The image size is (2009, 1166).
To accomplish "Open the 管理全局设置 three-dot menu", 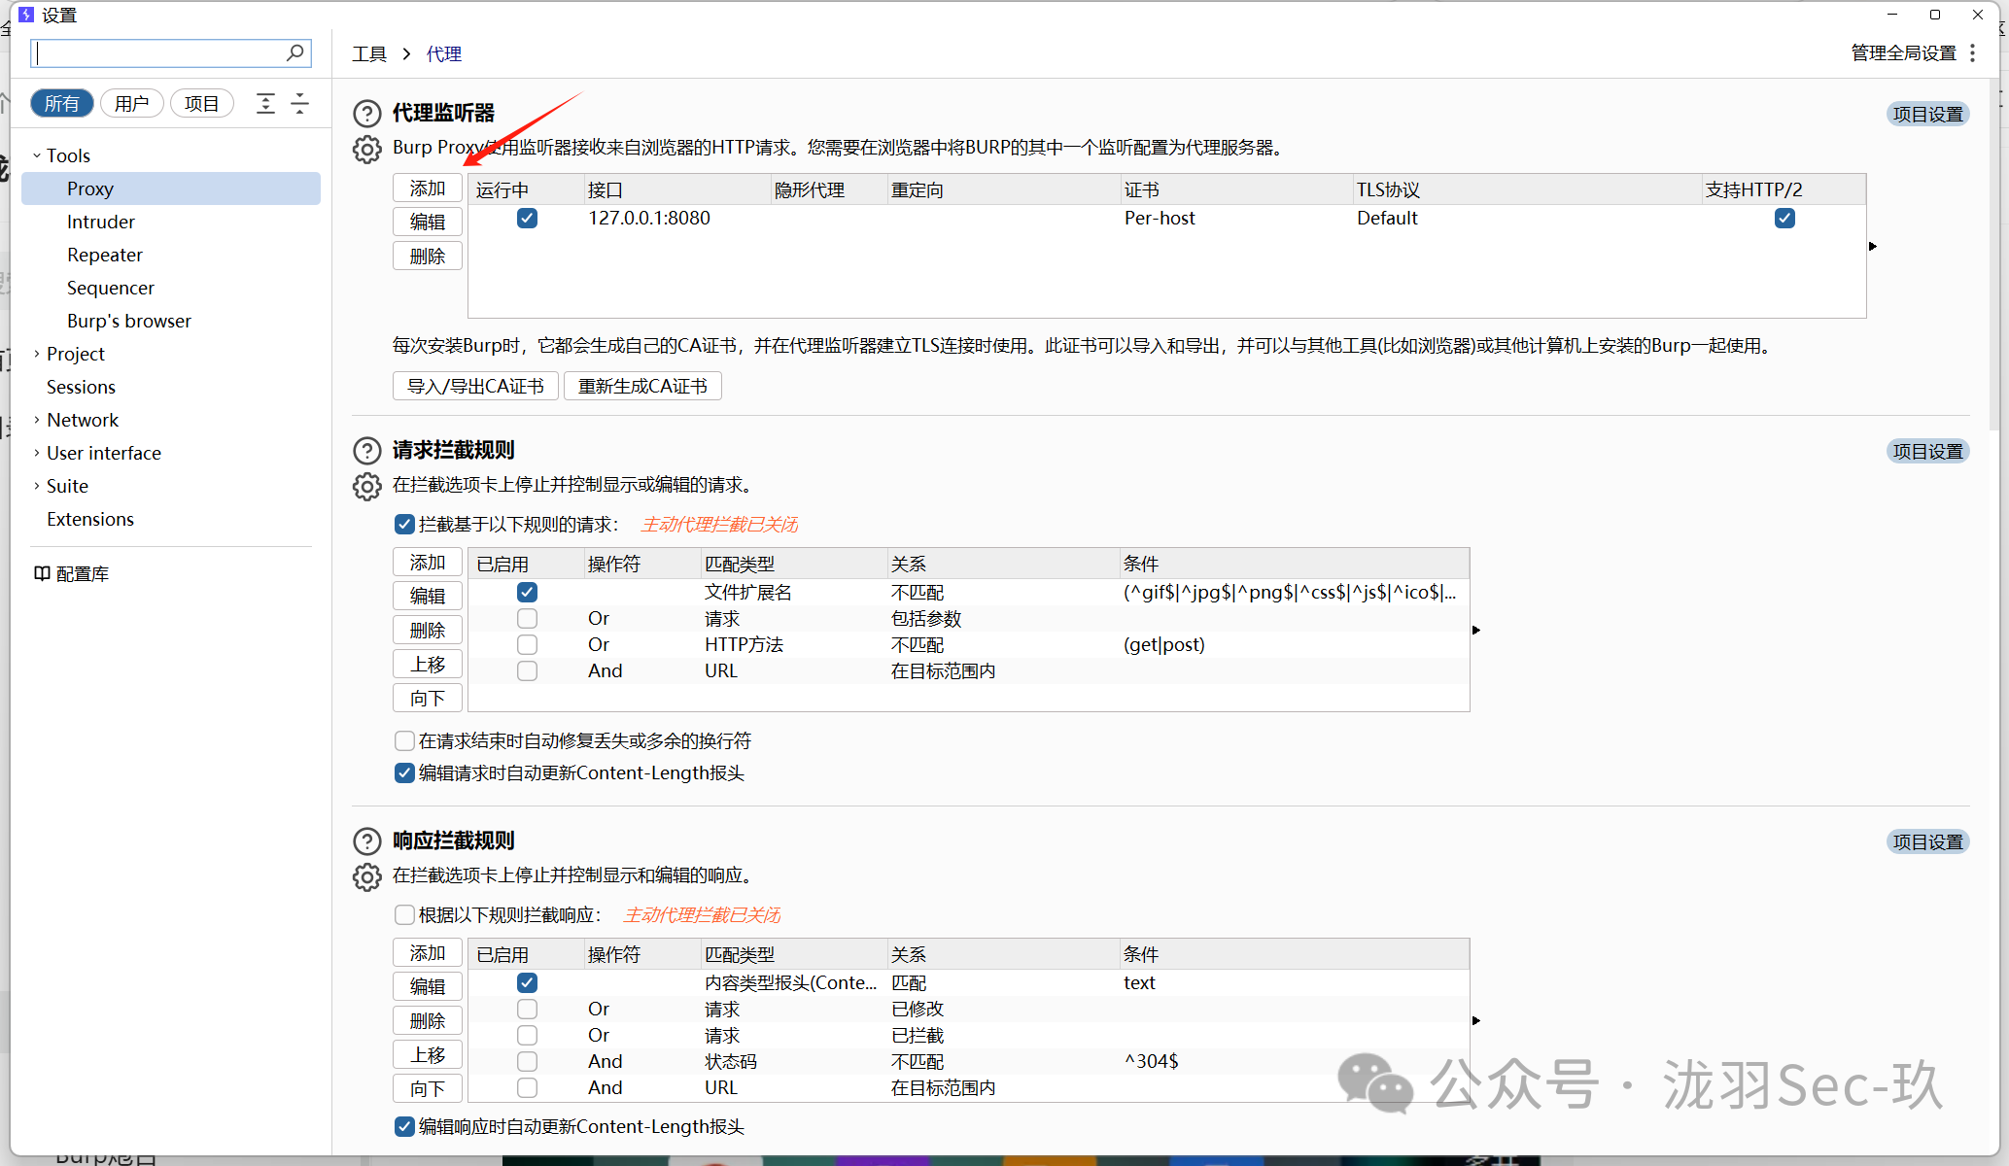I will (x=1972, y=53).
